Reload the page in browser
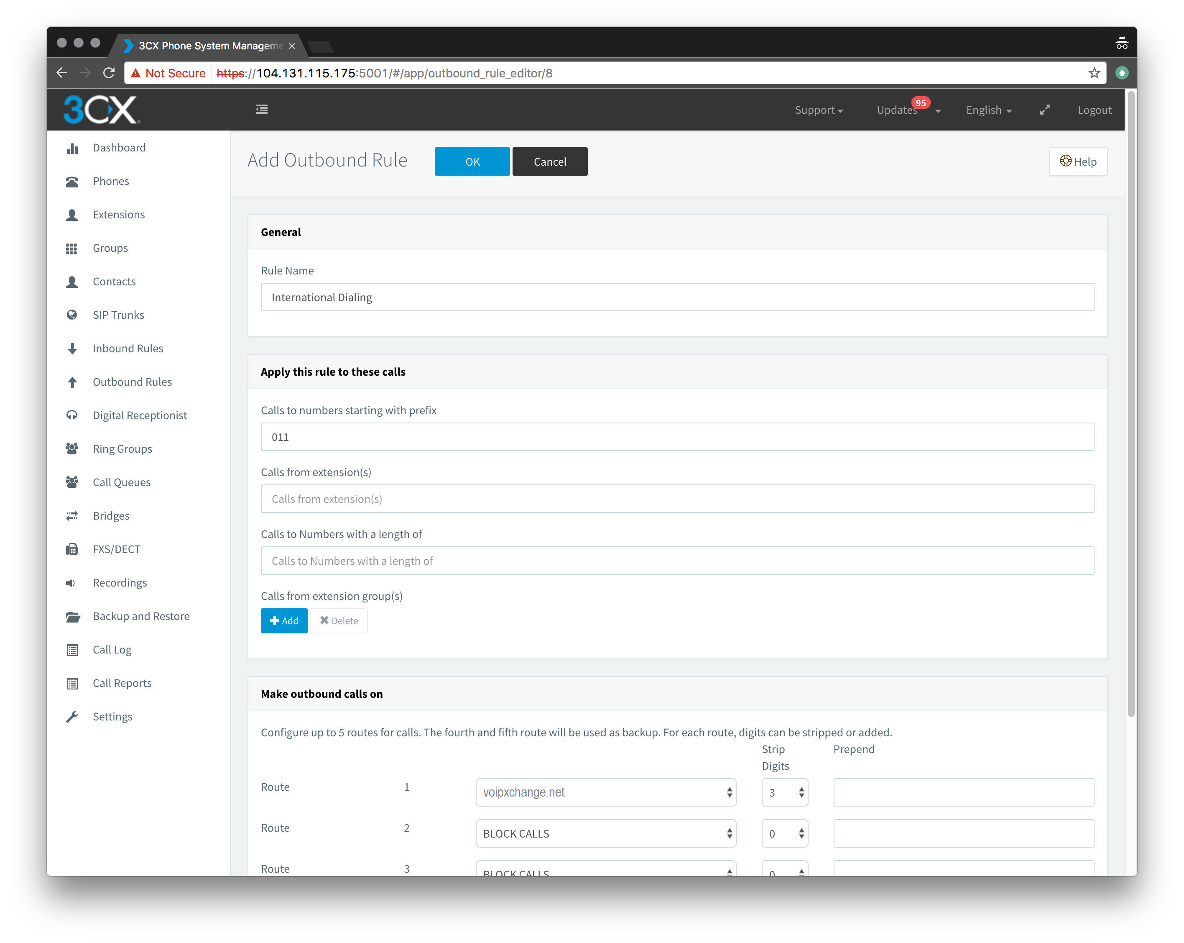The height and width of the screenshot is (943, 1184). click(x=109, y=73)
